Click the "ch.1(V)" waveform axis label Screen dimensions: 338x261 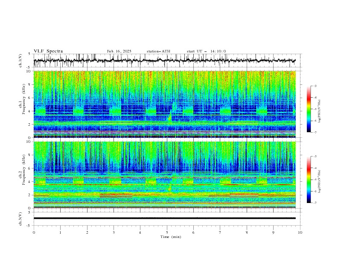coord(20,61)
